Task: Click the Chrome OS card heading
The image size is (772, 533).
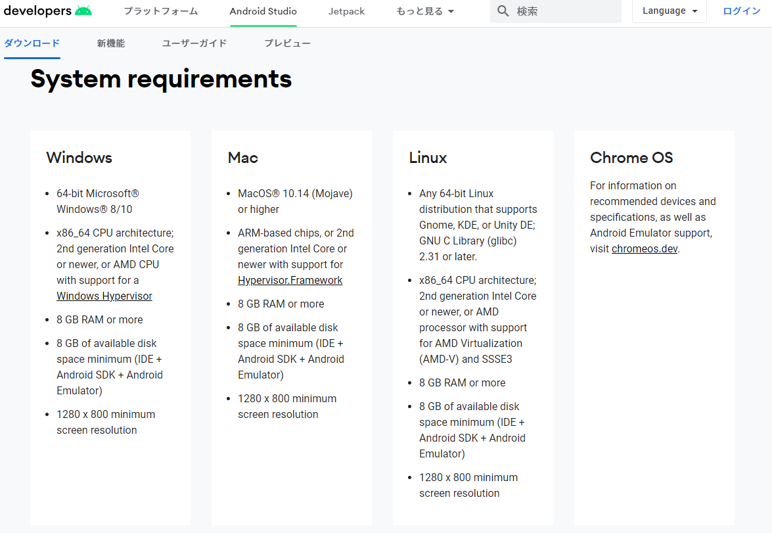Action: [631, 158]
